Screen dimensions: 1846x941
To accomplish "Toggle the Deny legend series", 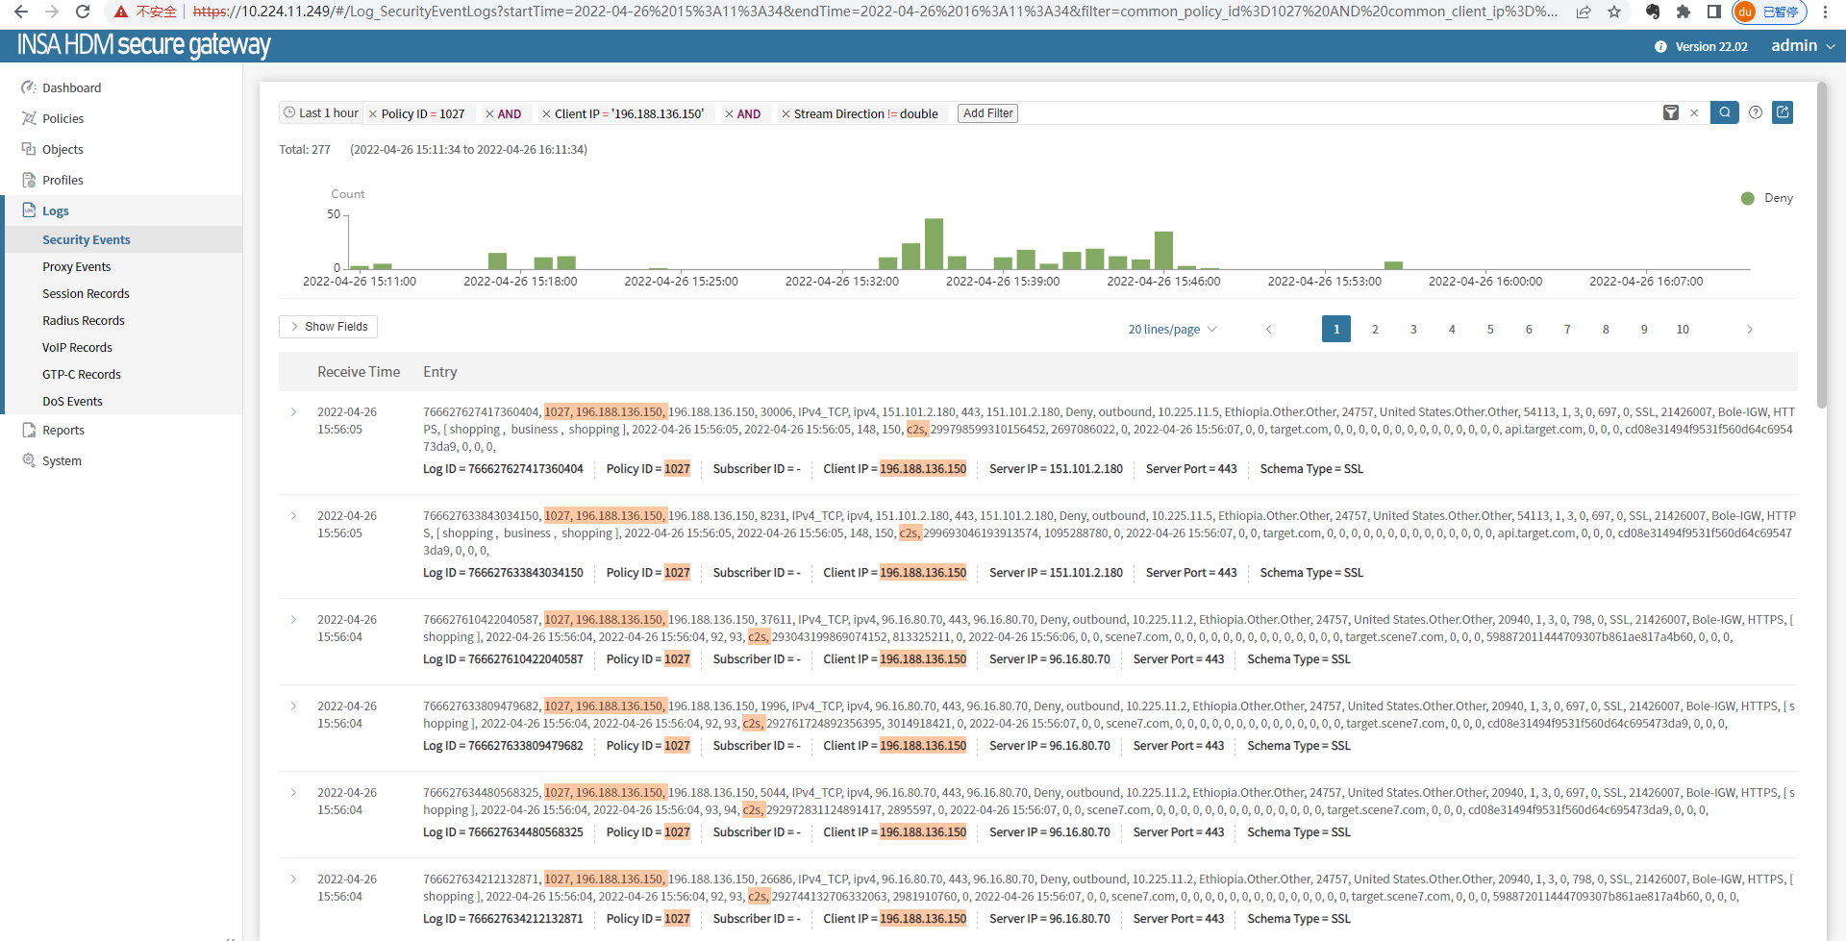I will point(1767,198).
